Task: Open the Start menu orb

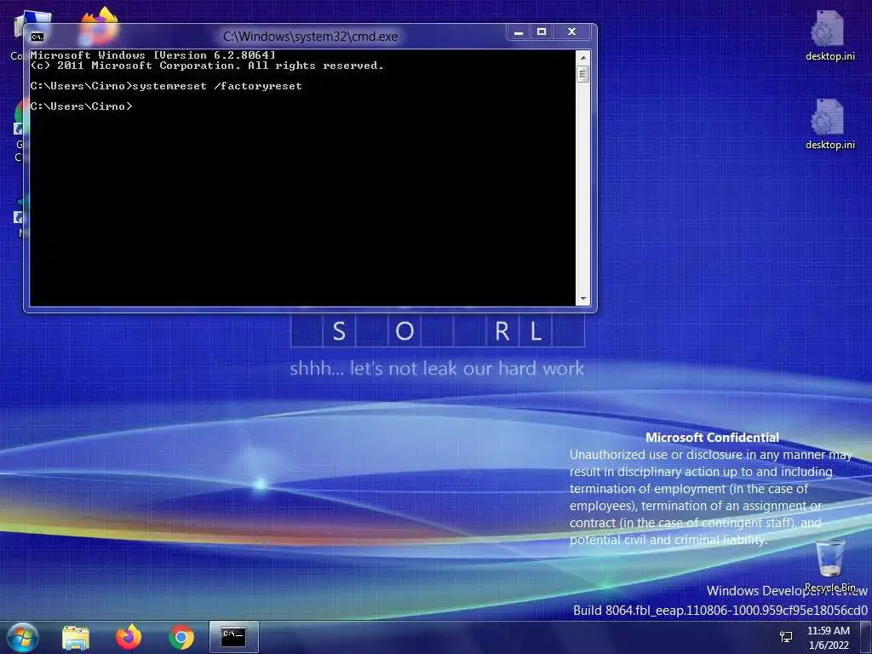Action: coord(23,637)
